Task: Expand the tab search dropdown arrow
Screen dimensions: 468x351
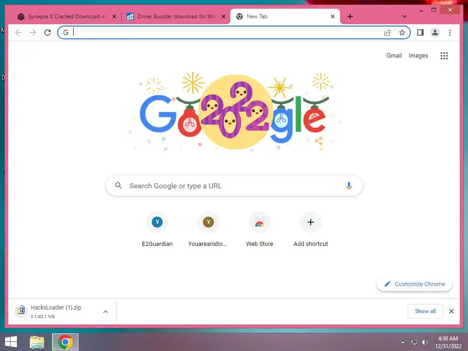Action: (x=404, y=16)
